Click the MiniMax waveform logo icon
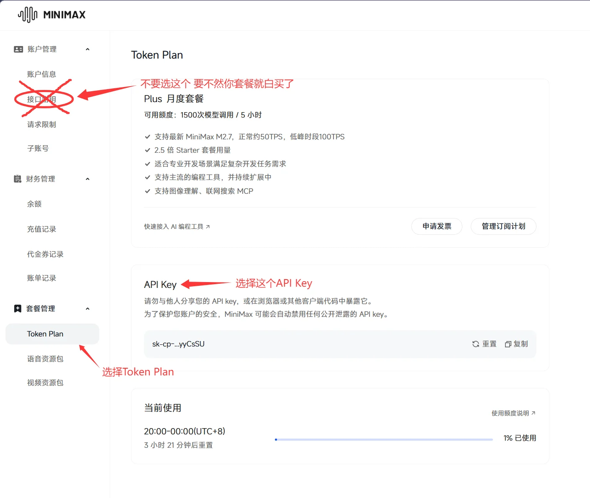Image resolution: width=590 pixels, height=498 pixels. pos(28,15)
